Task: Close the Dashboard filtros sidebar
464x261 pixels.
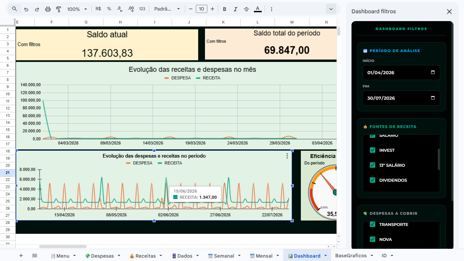Action: (449, 12)
